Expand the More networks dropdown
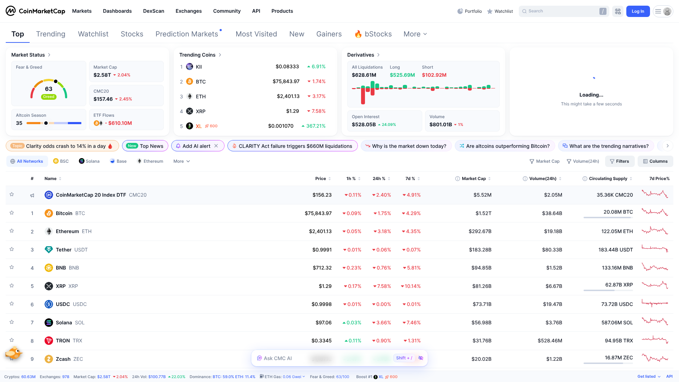The width and height of the screenshot is (679, 382). 181,161
